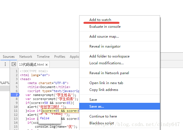Click Save as… in context menu
183x130 pixels.
119,106
